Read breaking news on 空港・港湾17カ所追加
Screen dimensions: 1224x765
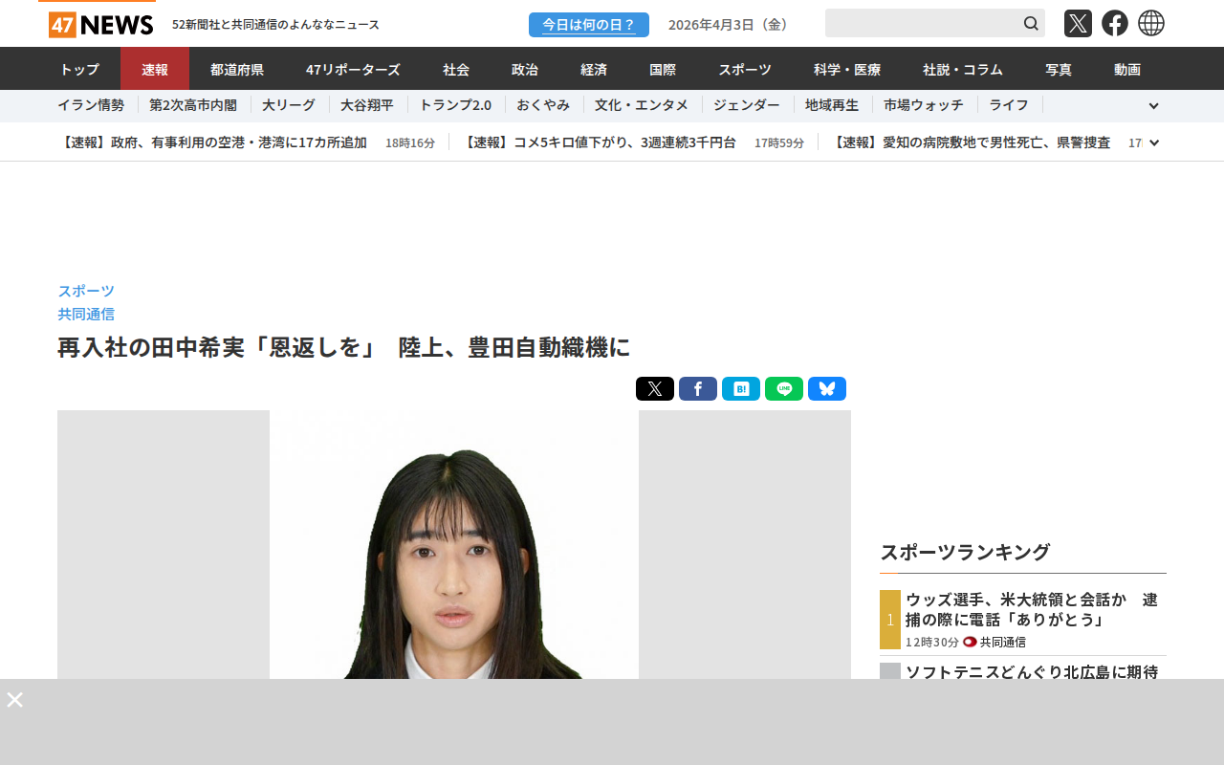tap(212, 142)
